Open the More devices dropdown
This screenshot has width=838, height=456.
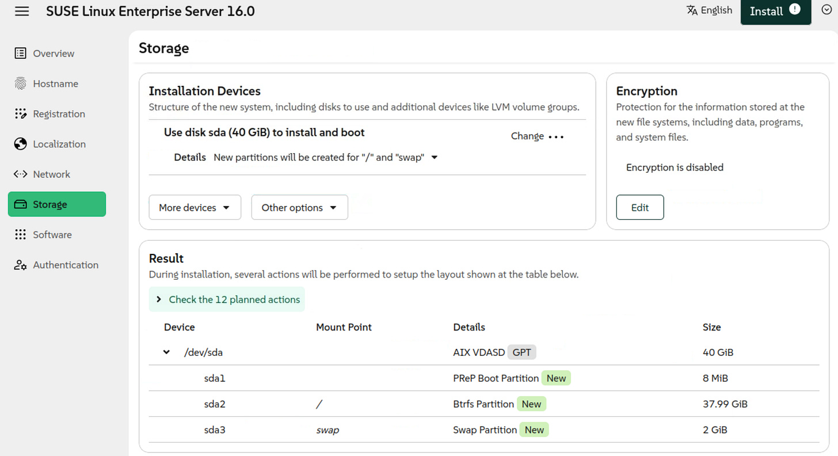click(x=195, y=208)
